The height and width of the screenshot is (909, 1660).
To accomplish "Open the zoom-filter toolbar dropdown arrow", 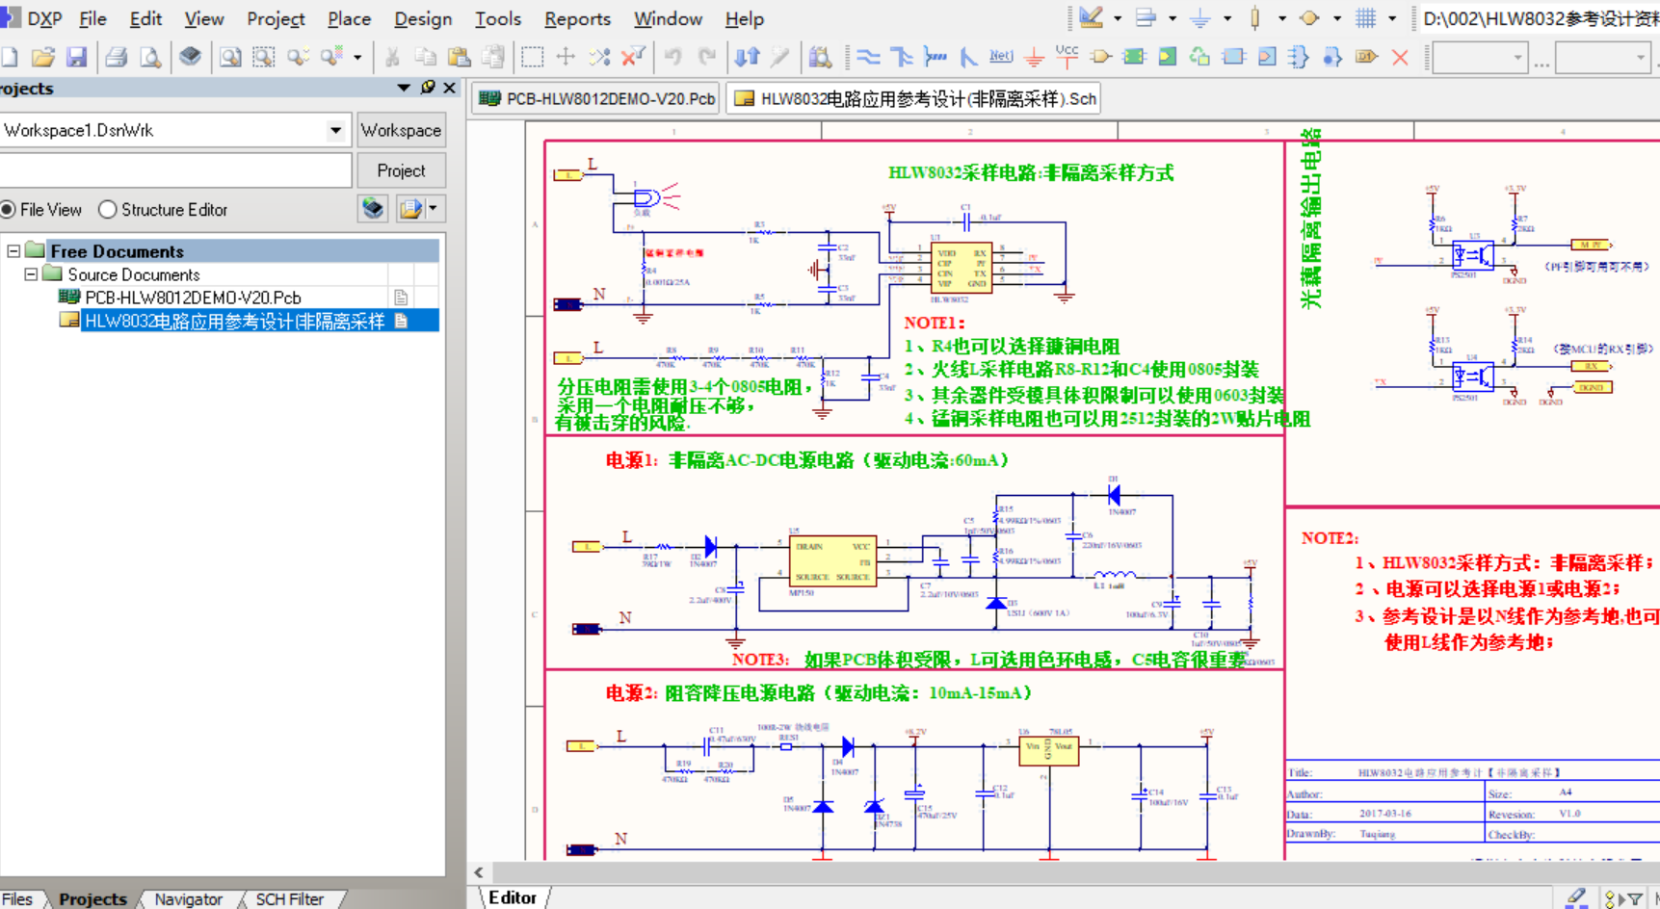I will point(357,57).
